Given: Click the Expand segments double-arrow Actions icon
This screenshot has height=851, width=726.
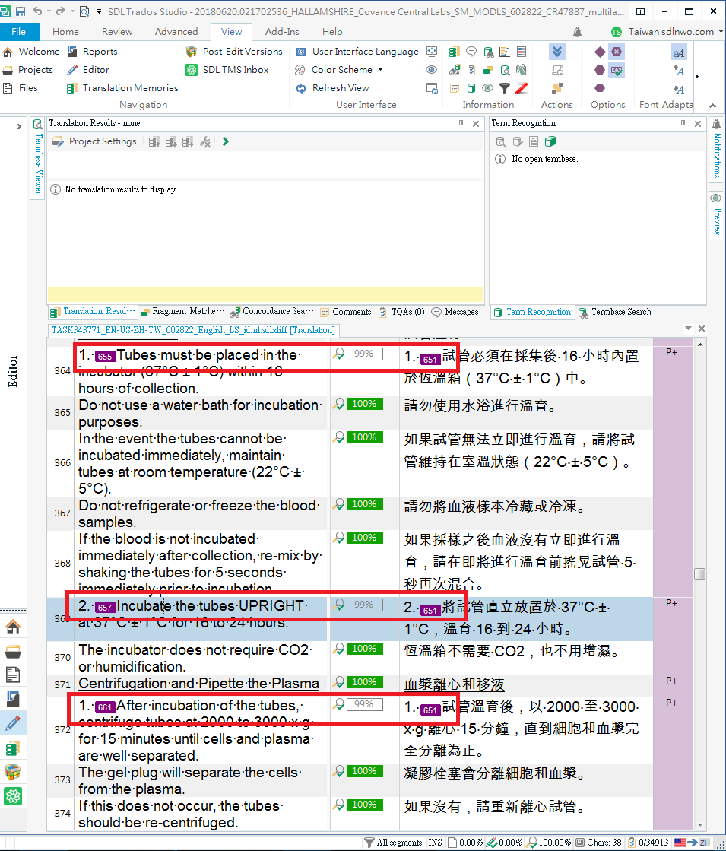Looking at the screenshot, I should pyautogui.click(x=556, y=52).
